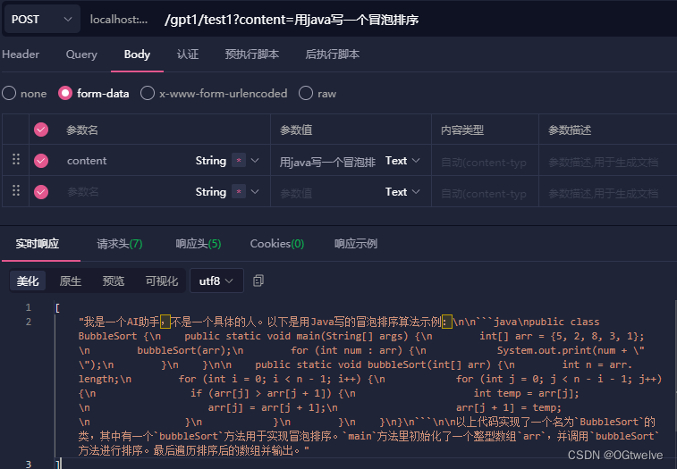Switch to the 可视化 view
The height and width of the screenshot is (469, 677).
point(162,281)
